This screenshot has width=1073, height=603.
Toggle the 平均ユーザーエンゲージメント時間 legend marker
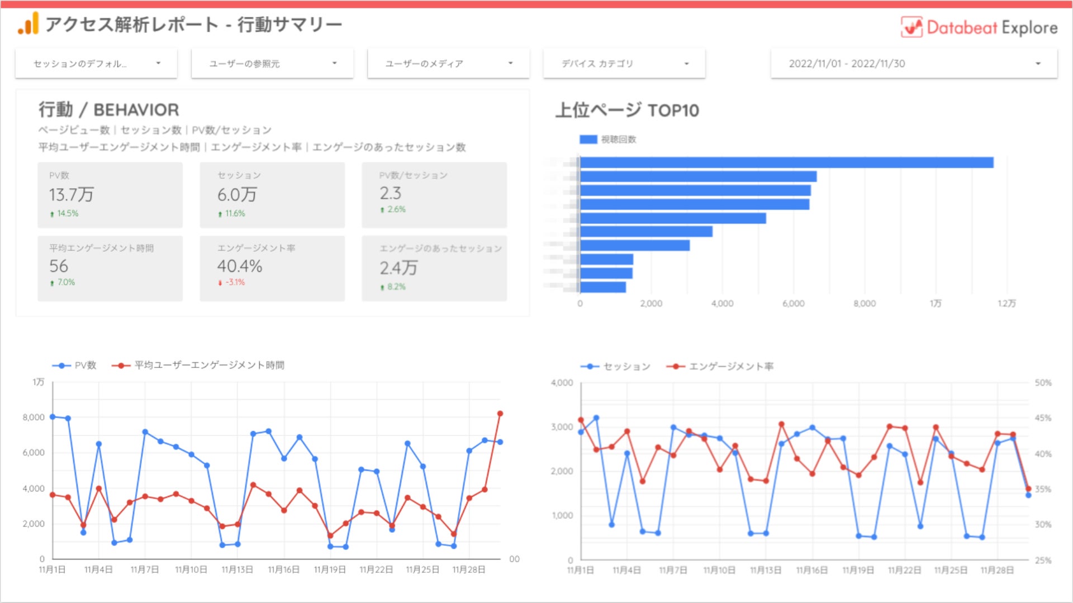pyautogui.click(x=121, y=366)
